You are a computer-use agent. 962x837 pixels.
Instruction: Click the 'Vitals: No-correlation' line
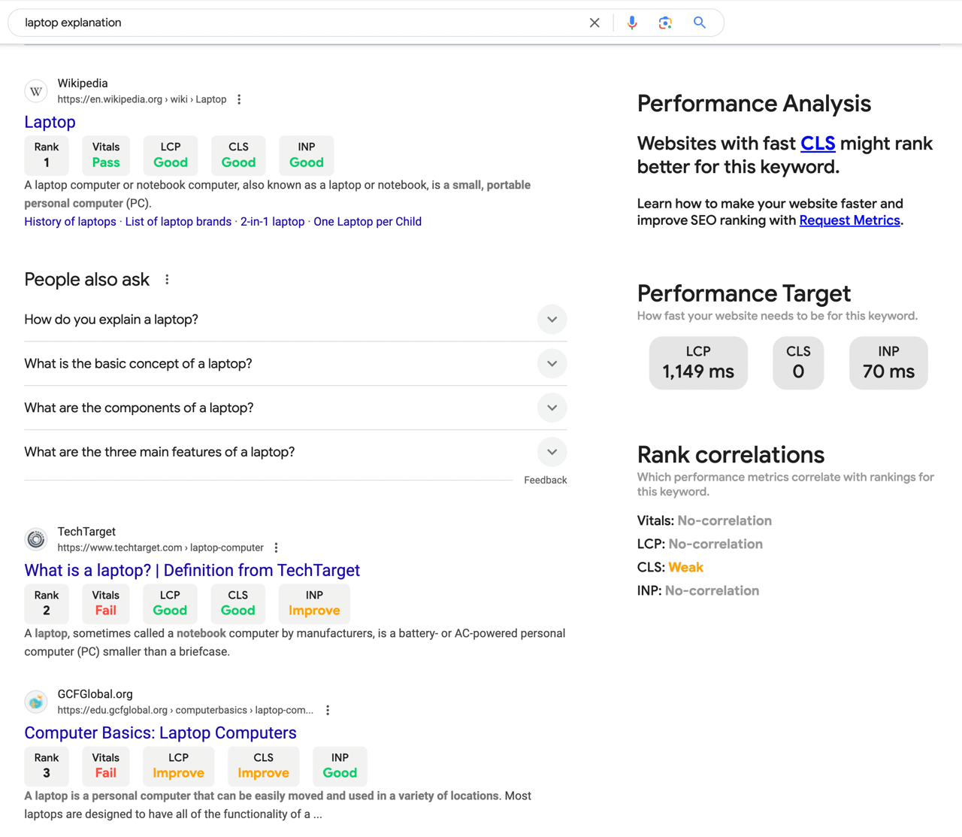704,521
